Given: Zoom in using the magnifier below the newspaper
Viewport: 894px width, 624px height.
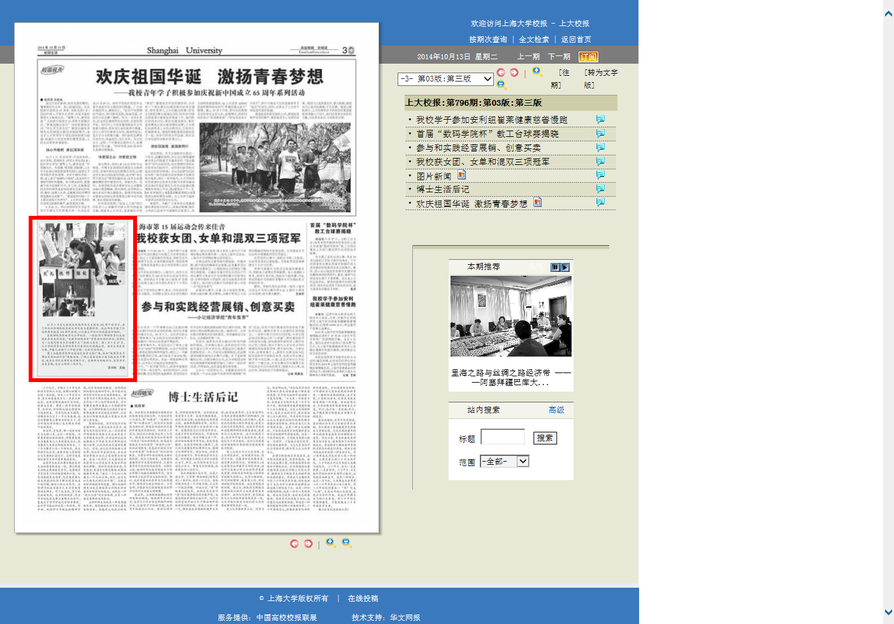Looking at the screenshot, I should tap(331, 542).
